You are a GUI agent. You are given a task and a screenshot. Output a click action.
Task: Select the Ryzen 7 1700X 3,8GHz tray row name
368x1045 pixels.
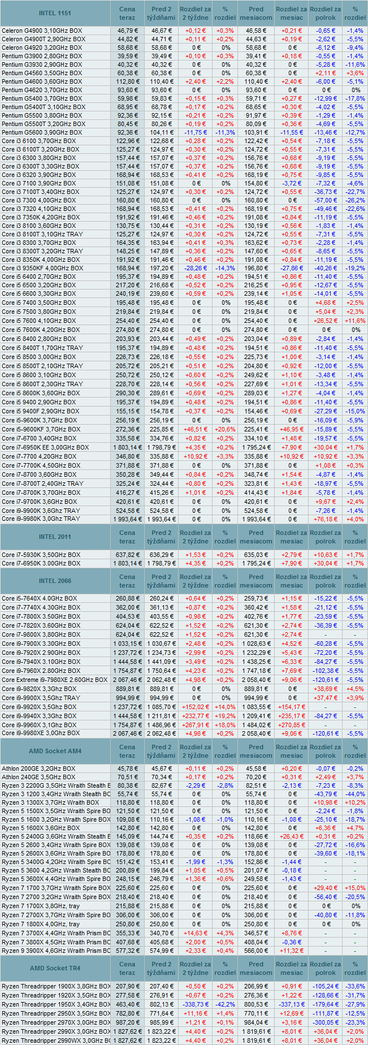click(x=40, y=906)
